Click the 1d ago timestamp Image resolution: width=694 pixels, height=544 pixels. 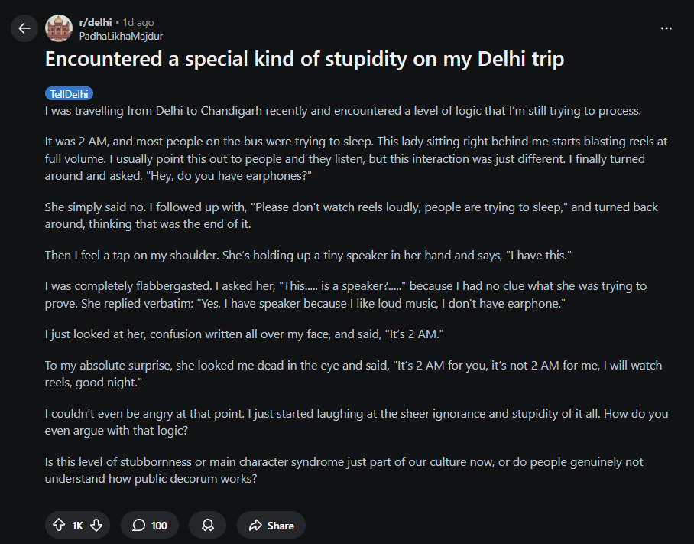pos(138,21)
